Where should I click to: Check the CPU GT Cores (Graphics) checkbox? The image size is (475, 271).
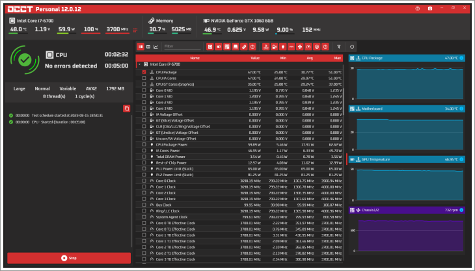click(144, 84)
